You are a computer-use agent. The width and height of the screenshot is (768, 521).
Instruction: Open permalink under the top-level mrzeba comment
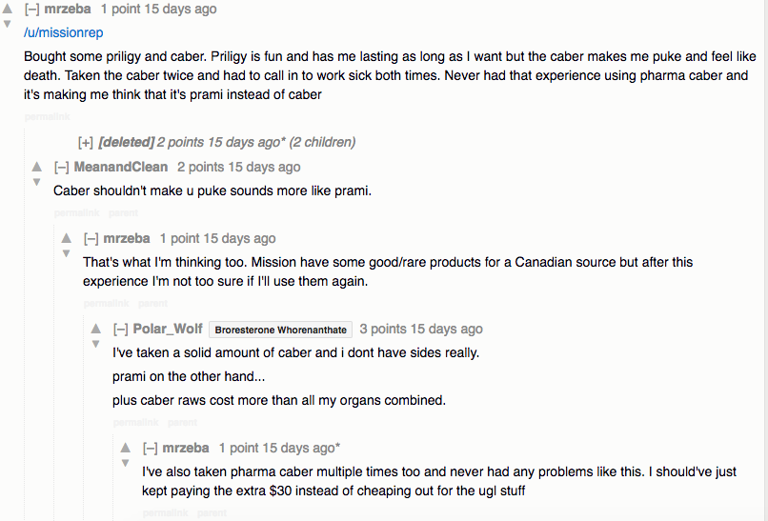tap(47, 116)
